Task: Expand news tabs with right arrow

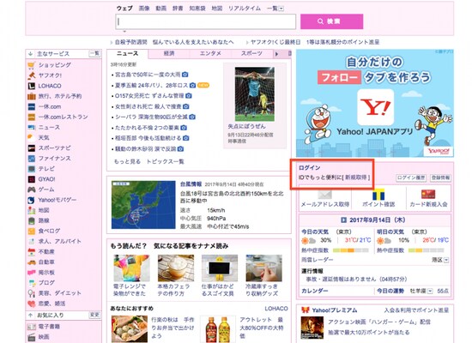Action: pos(276,54)
